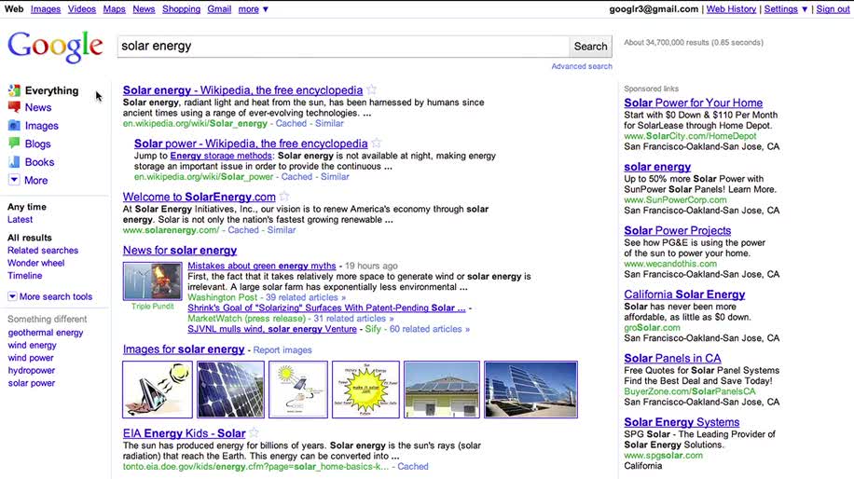This screenshot has height=479, width=854.
Task: Open Mistakes about green energy myths article
Action: tap(261, 266)
